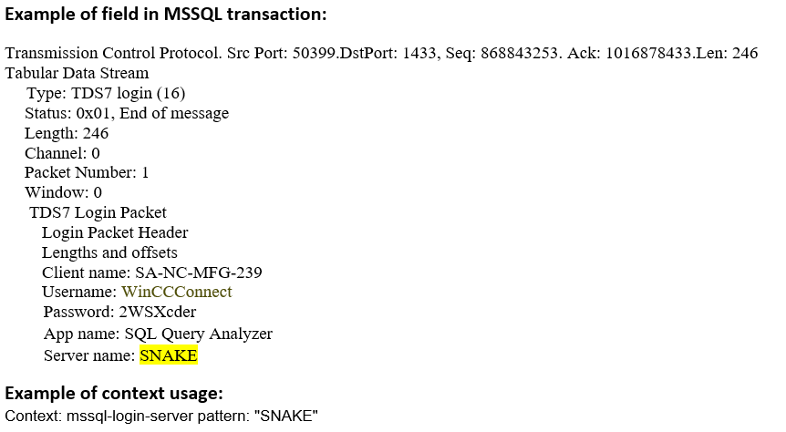The width and height of the screenshot is (786, 432).
Task: Select the "Status: 0x01, End of message" line
Action: 127,113
